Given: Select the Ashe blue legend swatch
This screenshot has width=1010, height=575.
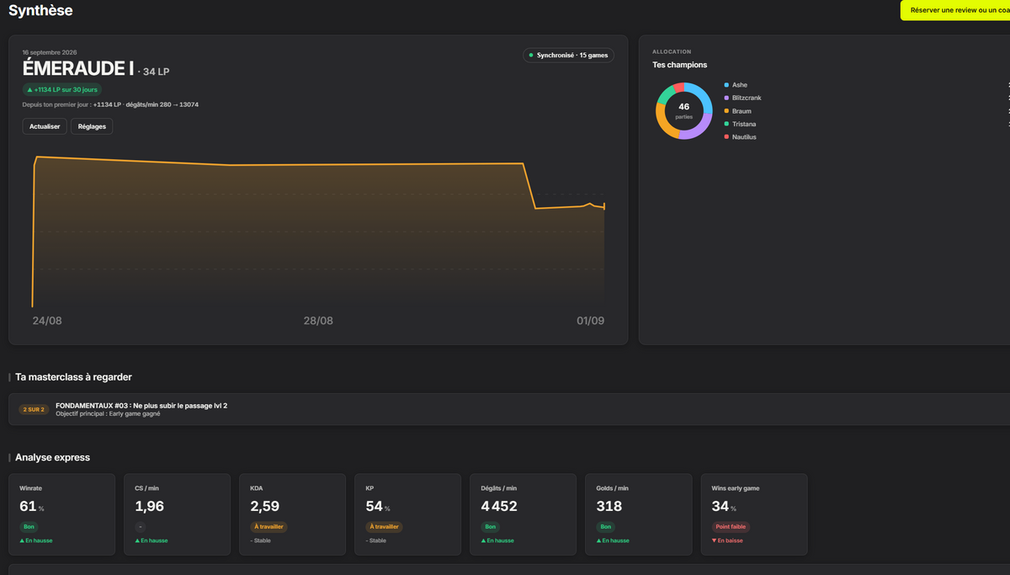Looking at the screenshot, I should pyautogui.click(x=726, y=85).
